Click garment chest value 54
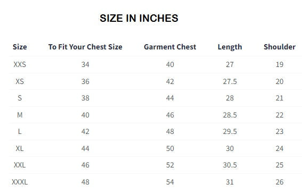The image size is (302, 193). pyautogui.click(x=170, y=182)
